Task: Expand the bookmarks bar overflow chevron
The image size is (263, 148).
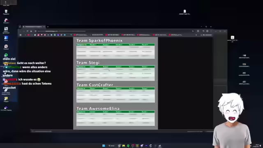Action: (196, 35)
